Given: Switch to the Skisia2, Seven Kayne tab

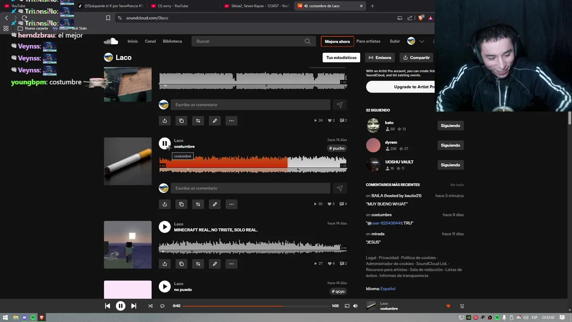Looking at the screenshot, I should [x=257, y=6].
